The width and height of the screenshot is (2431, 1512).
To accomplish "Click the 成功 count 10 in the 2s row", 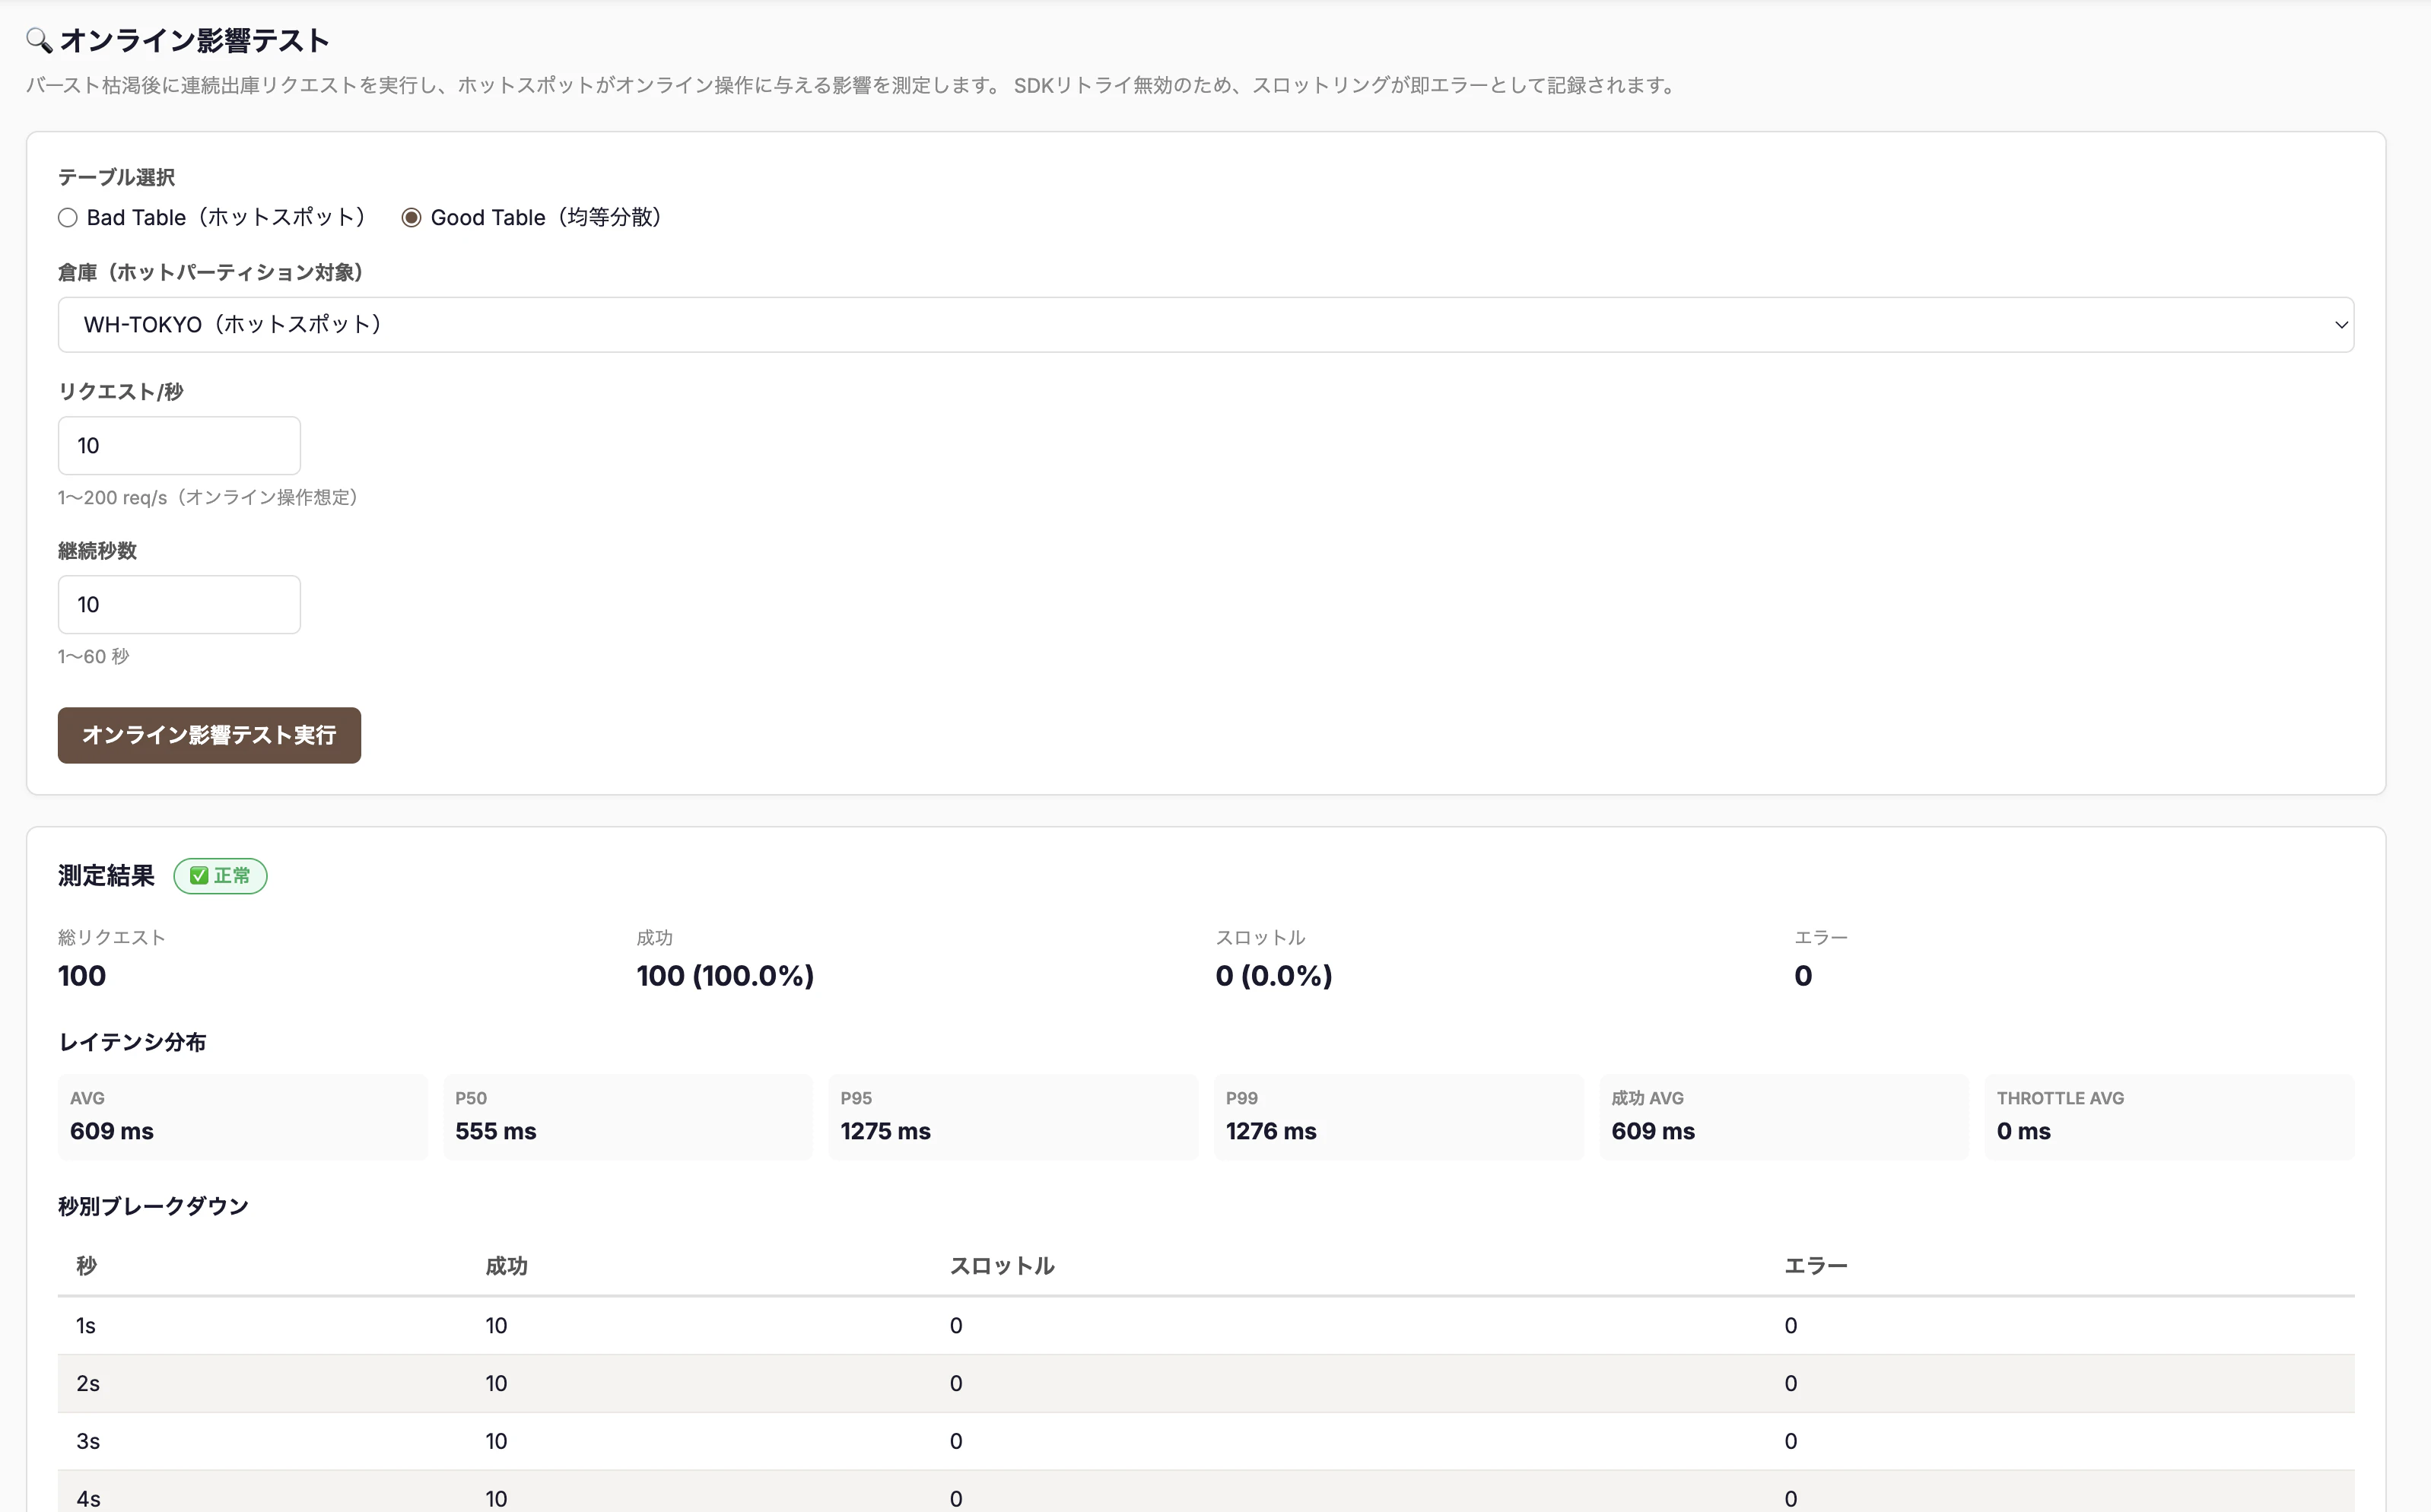I will 496,1384.
